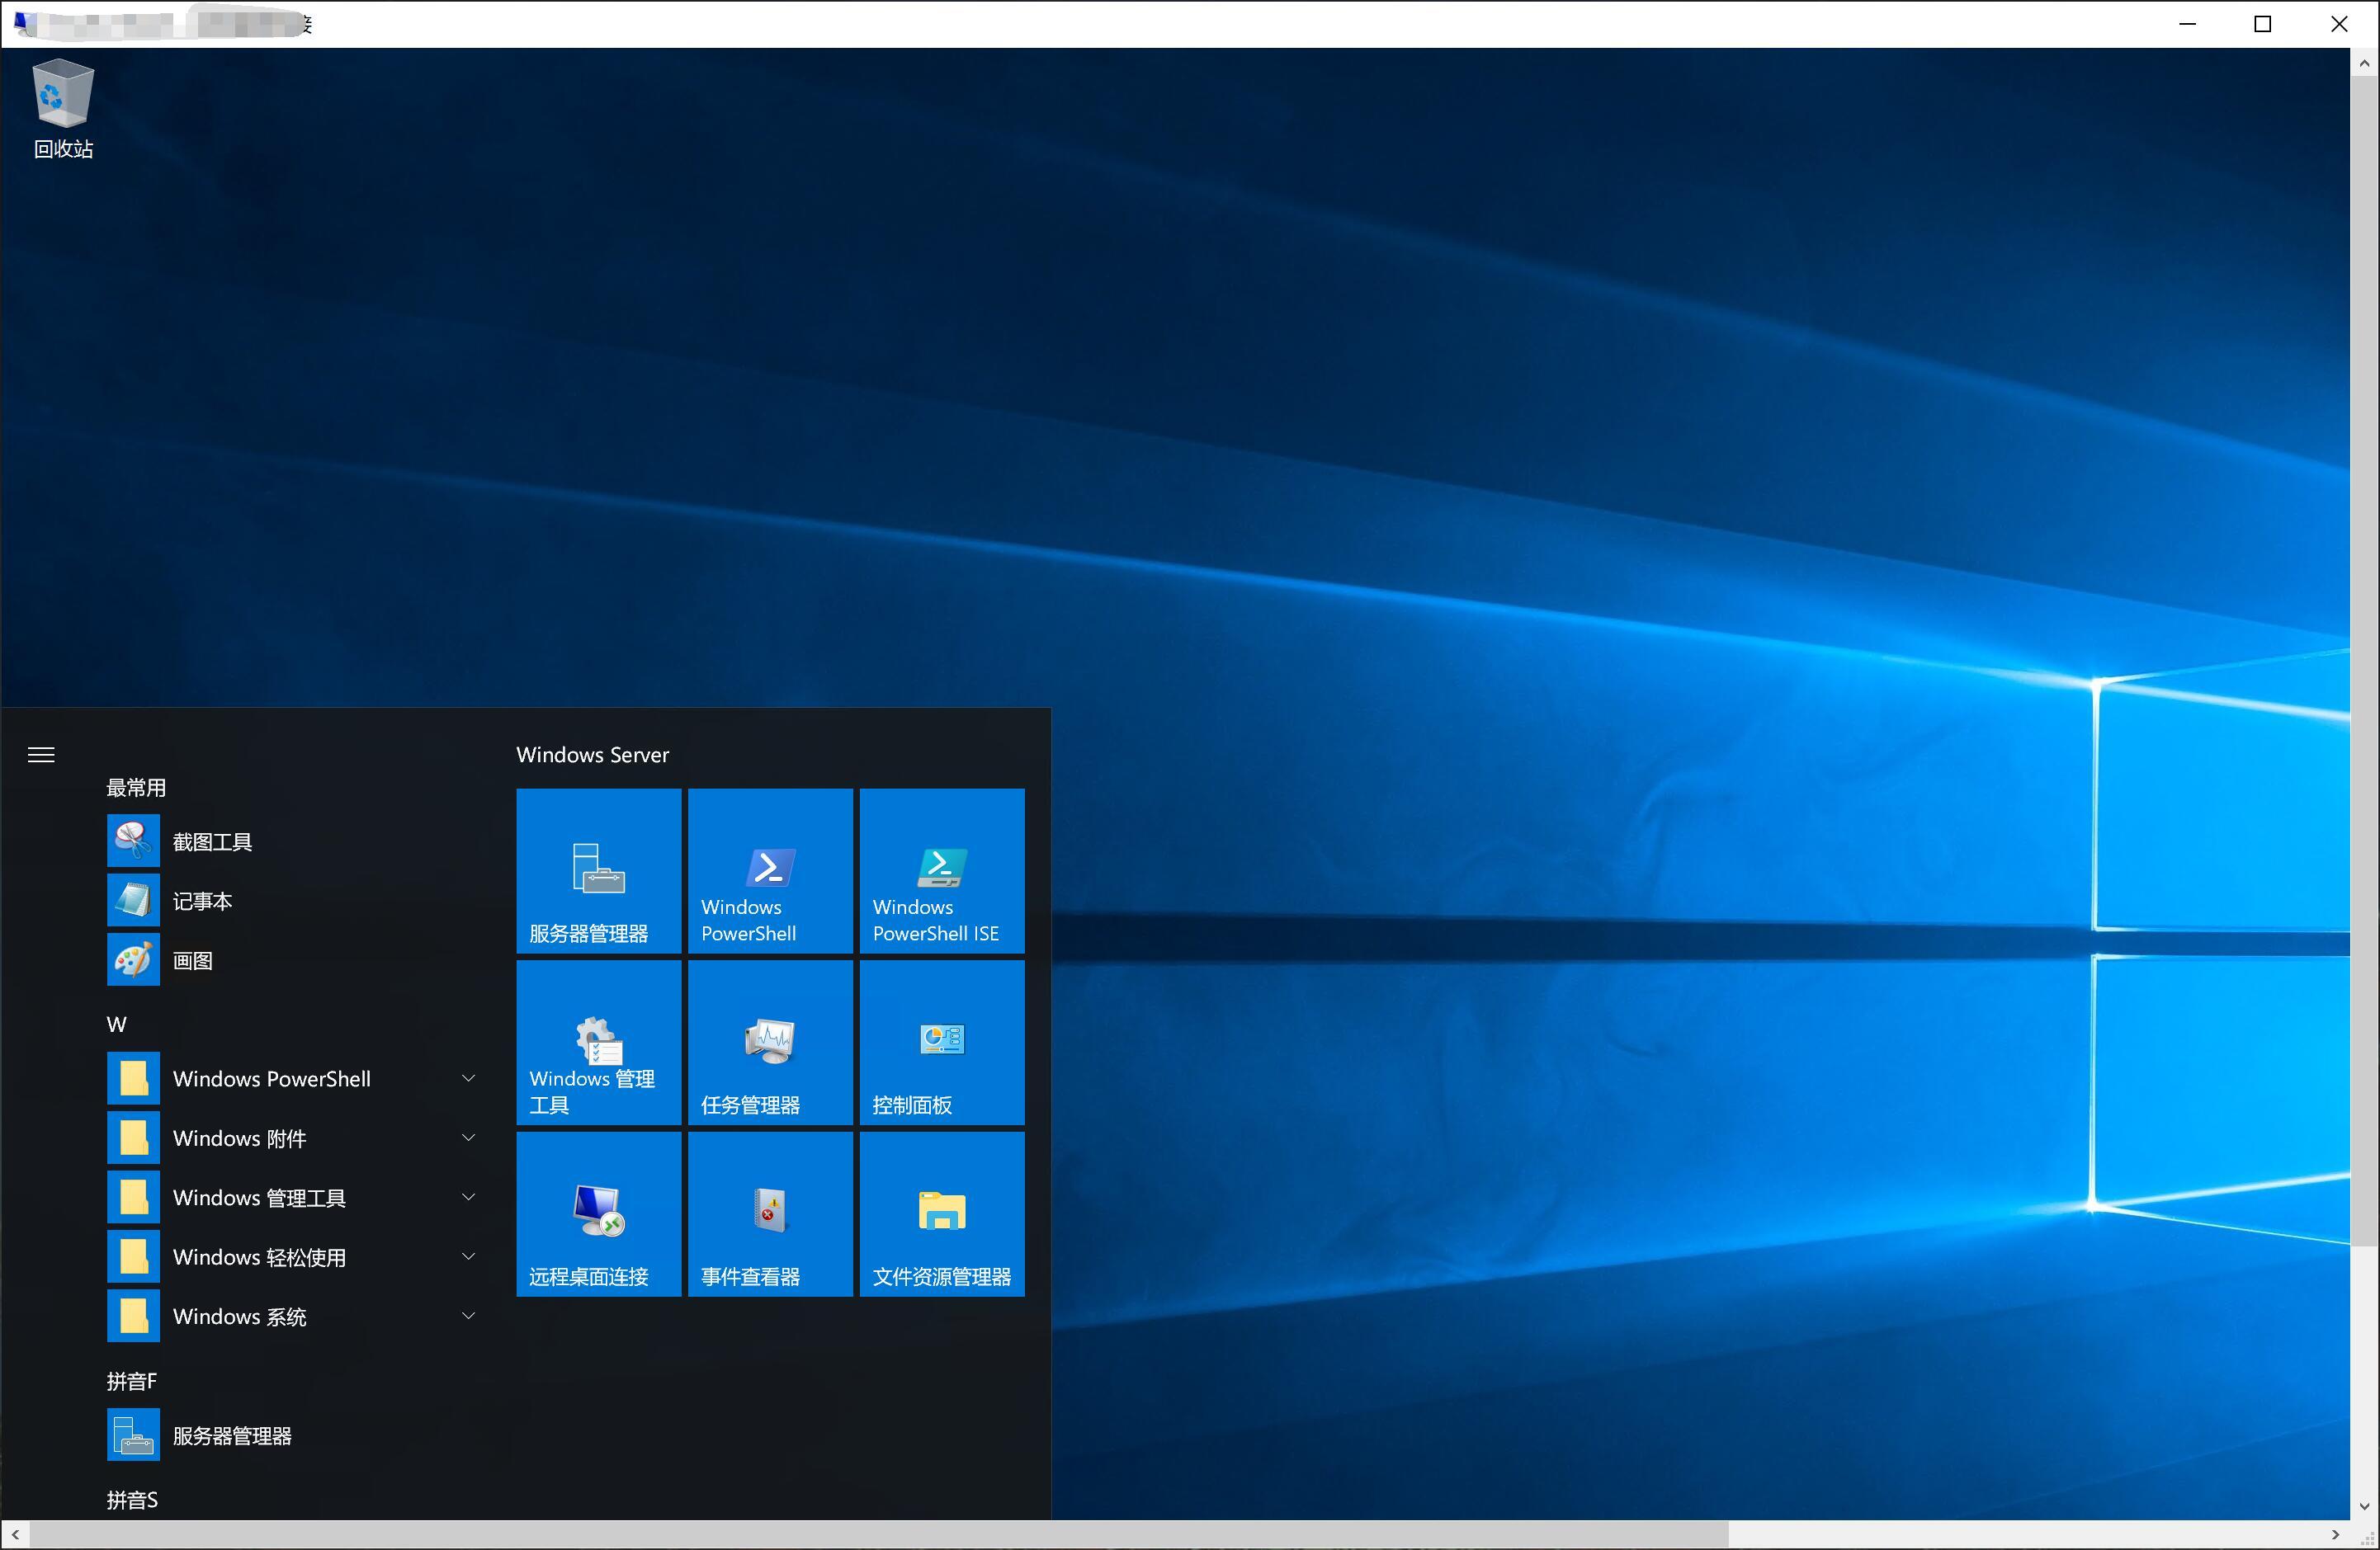
Task: Click the Windows 附件 folder icon
Action: click(x=133, y=1138)
